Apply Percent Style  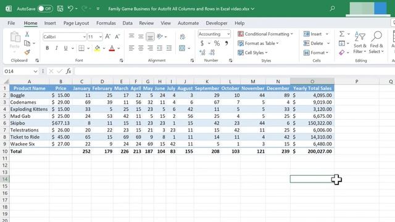point(217,43)
